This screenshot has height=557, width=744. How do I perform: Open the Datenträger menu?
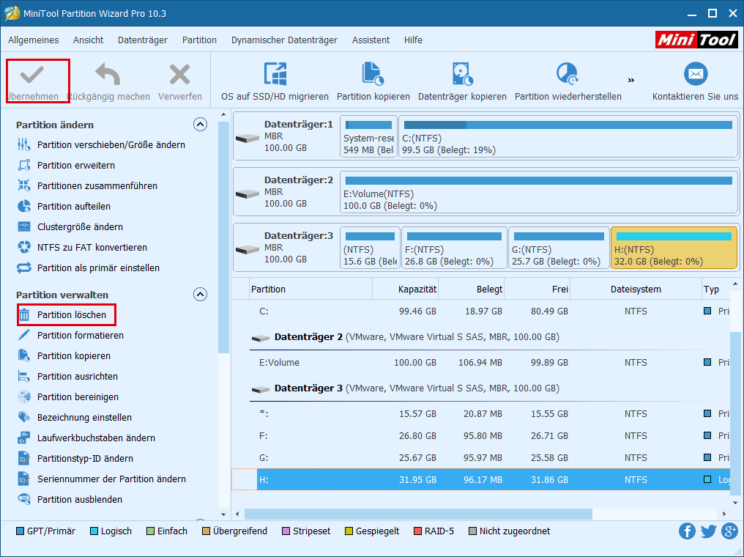(x=142, y=40)
